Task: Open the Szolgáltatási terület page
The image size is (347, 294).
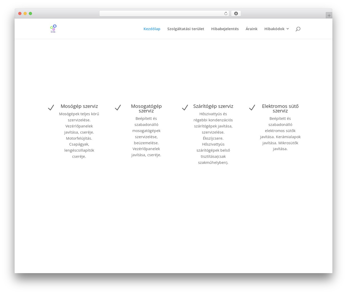Action: click(x=186, y=29)
